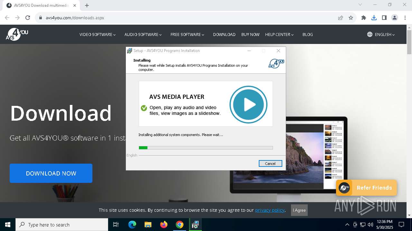Screen dimensions: 412x231
Task: Close the installer setup window
Action: click(278, 51)
